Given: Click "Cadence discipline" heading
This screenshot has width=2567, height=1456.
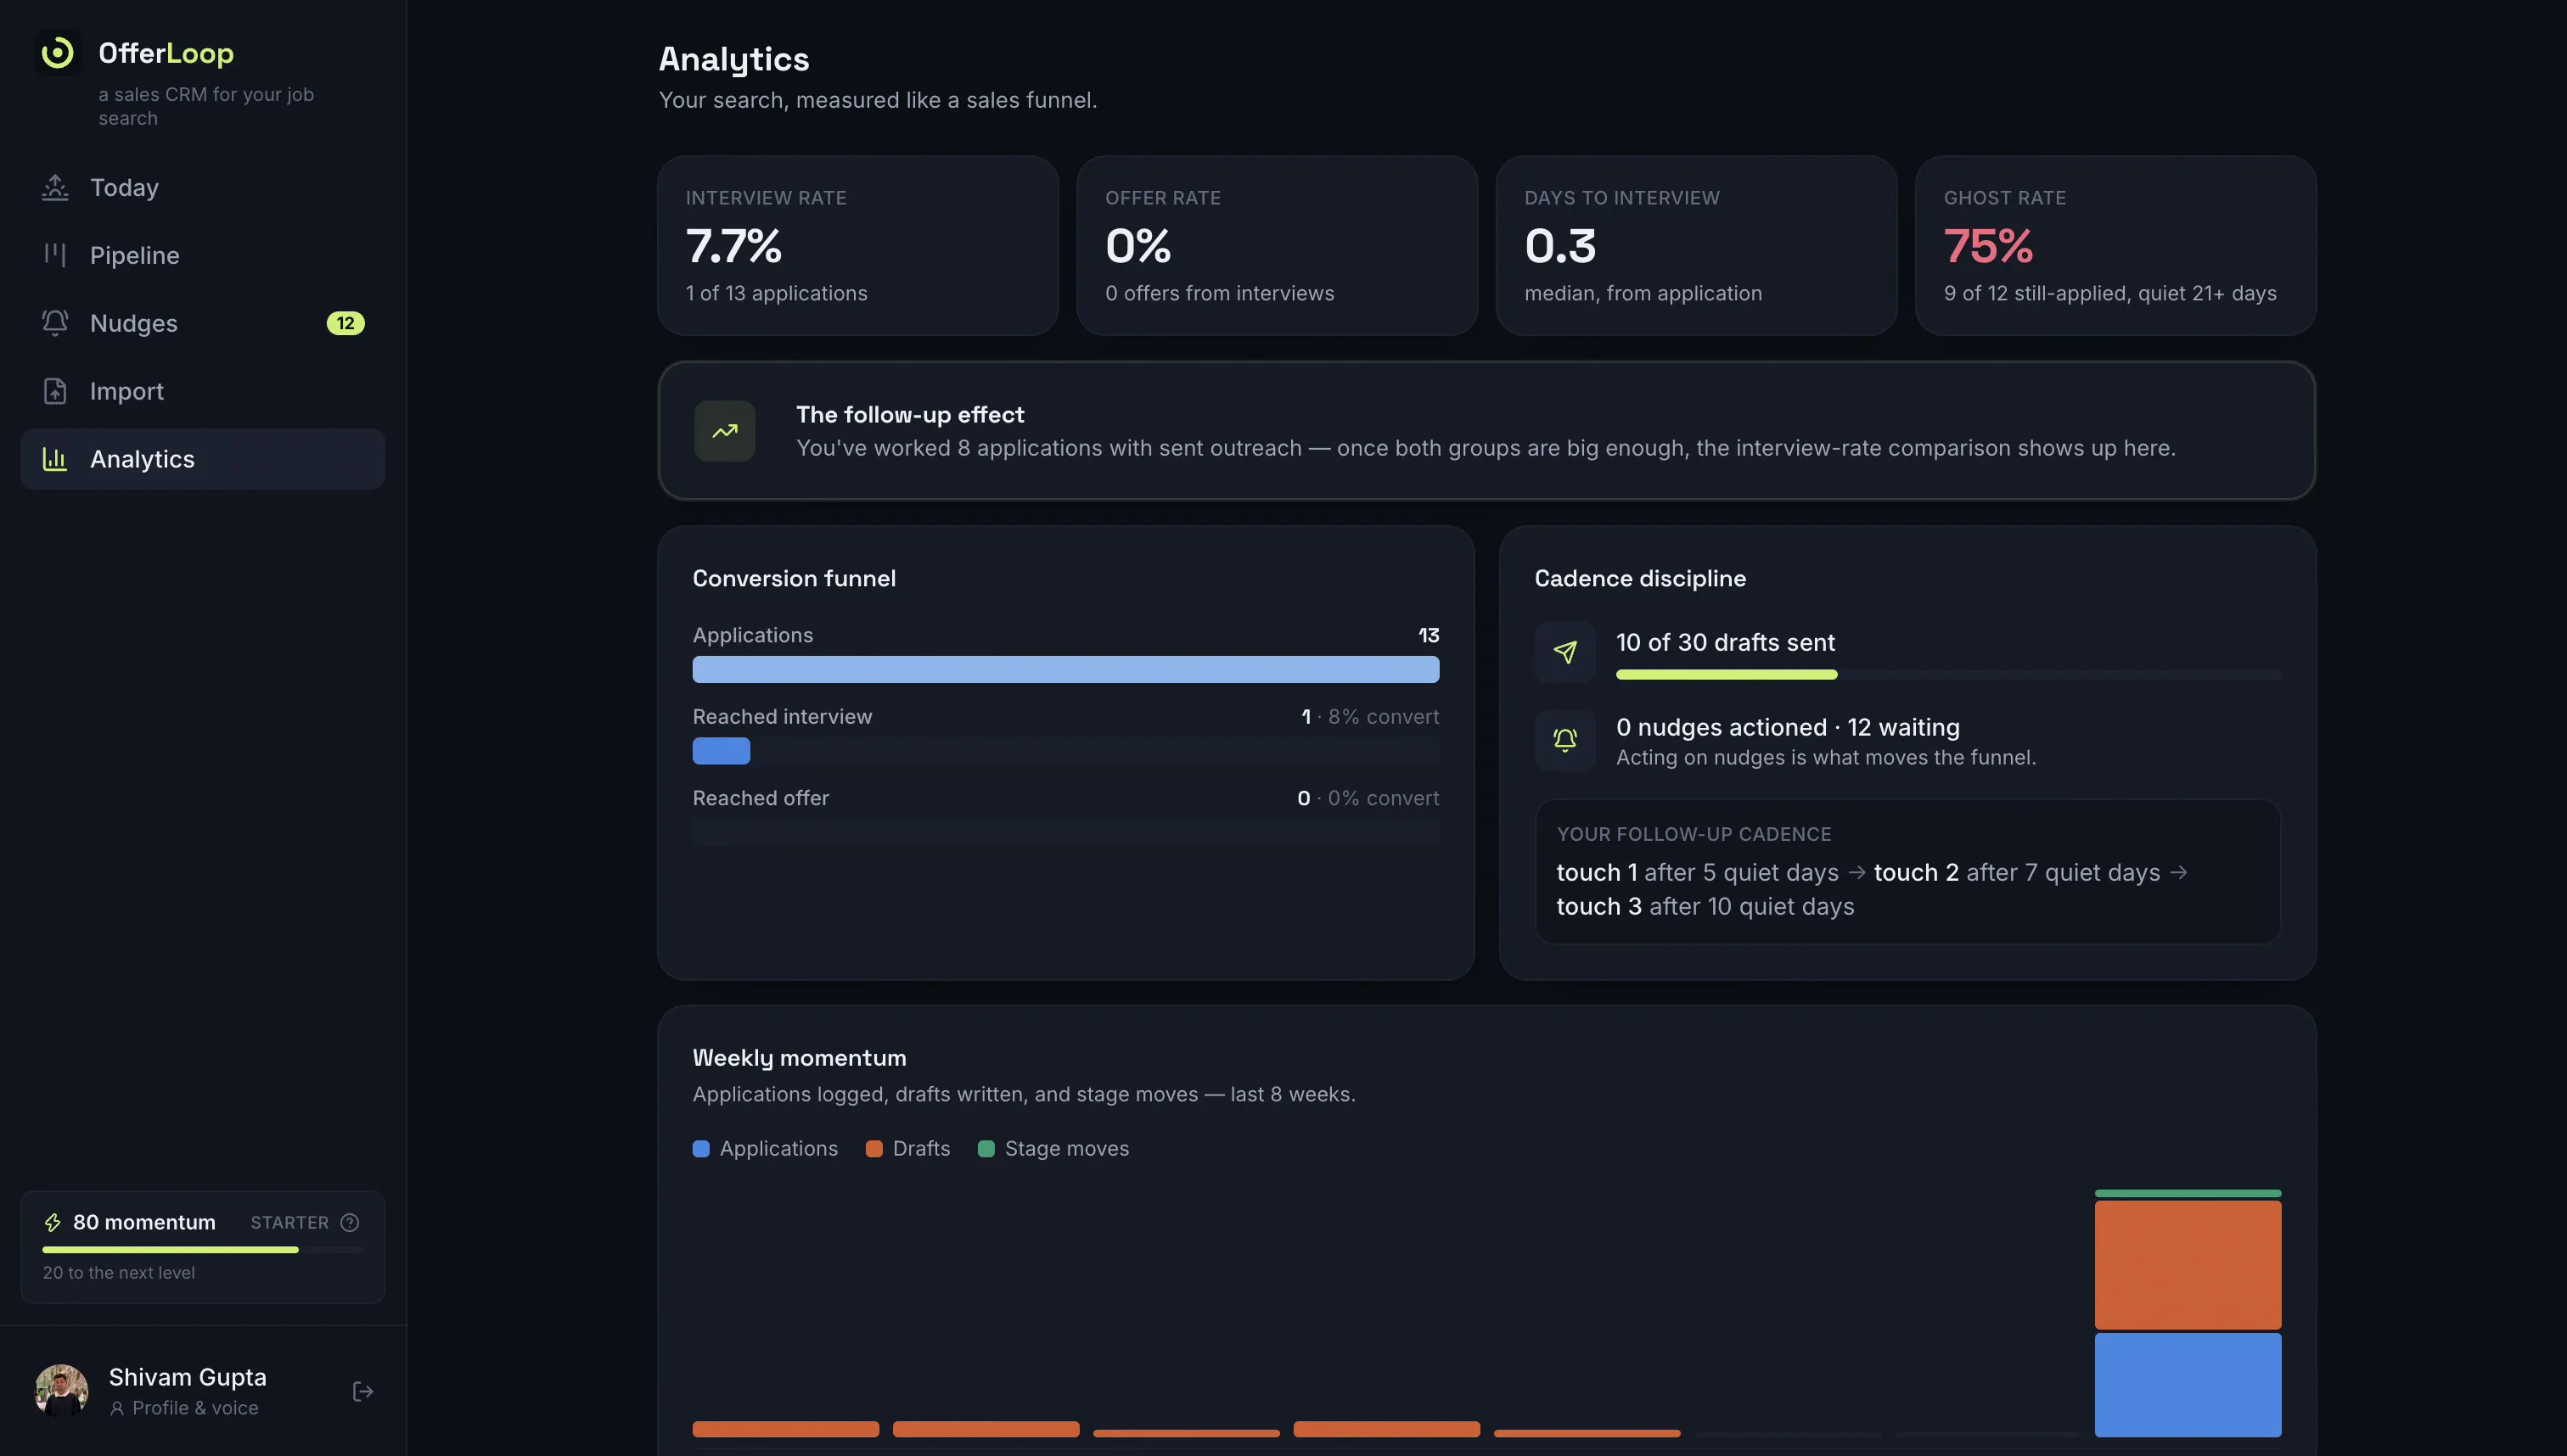Looking at the screenshot, I should coord(1641,578).
